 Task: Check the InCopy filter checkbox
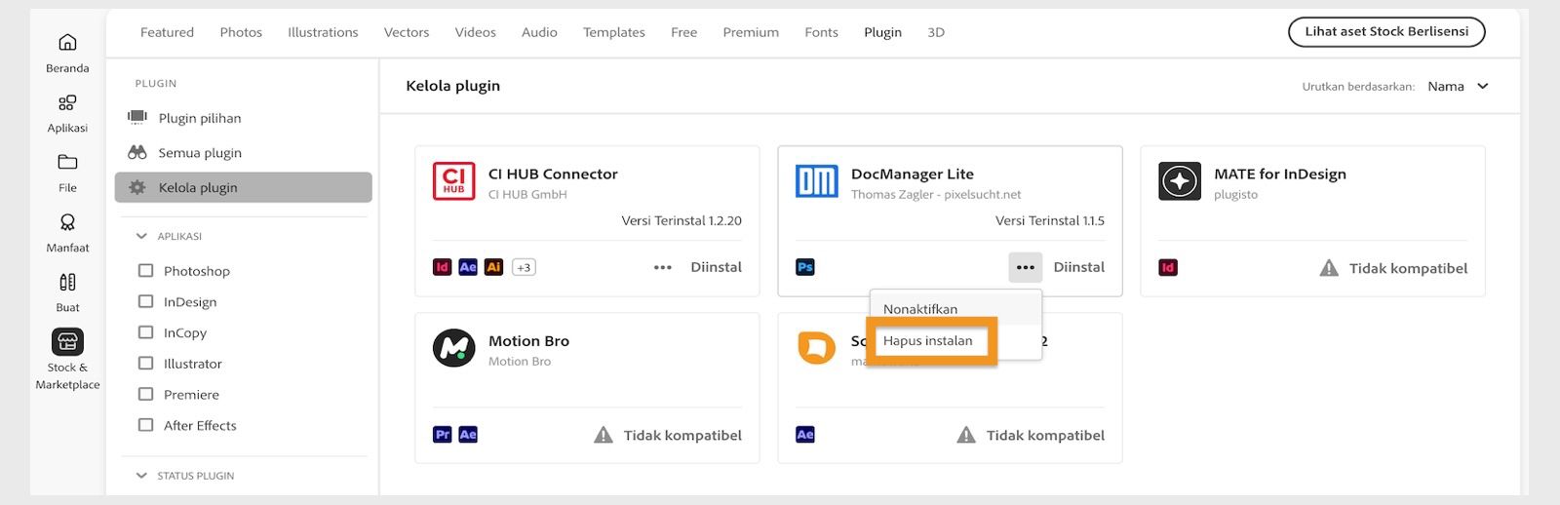coord(146,332)
